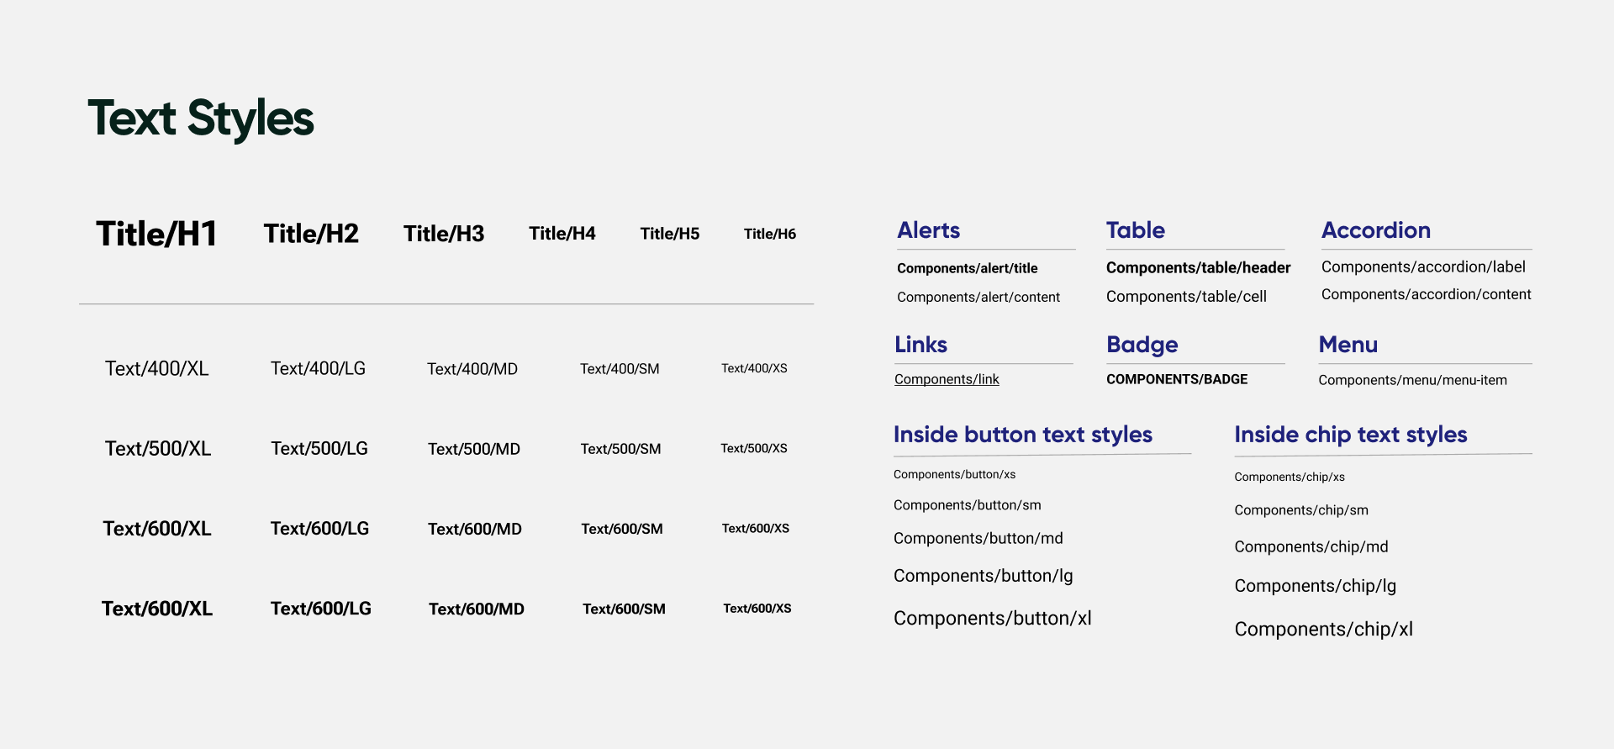Select the Inside button text styles heading

point(1022,435)
